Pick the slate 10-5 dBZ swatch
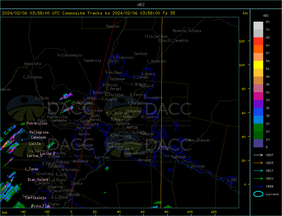 (x=258, y=143)
